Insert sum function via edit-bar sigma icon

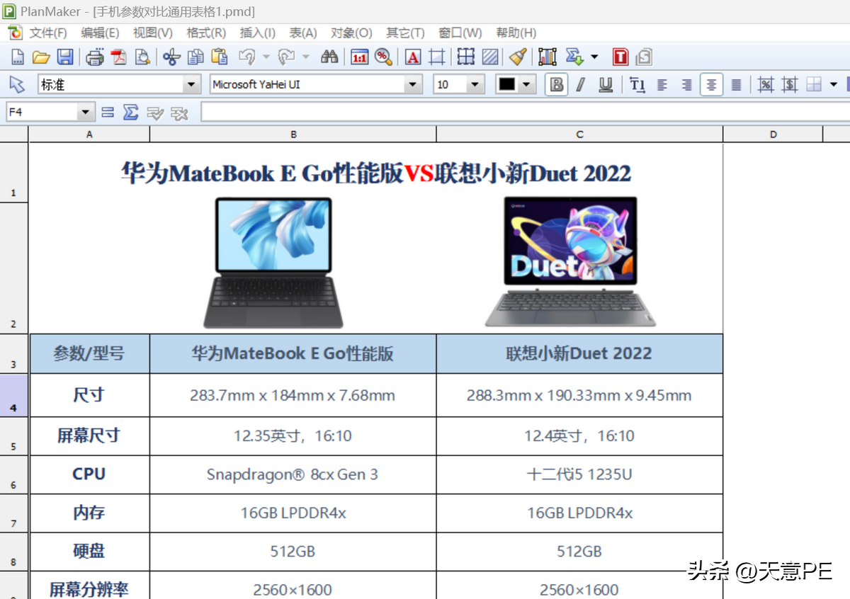pyautogui.click(x=130, y=113)
